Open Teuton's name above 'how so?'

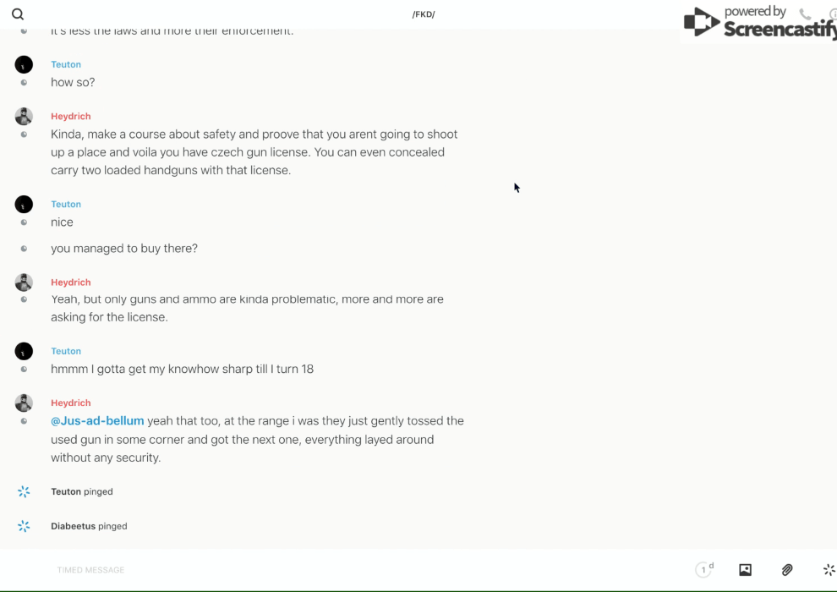coord(66,64)
